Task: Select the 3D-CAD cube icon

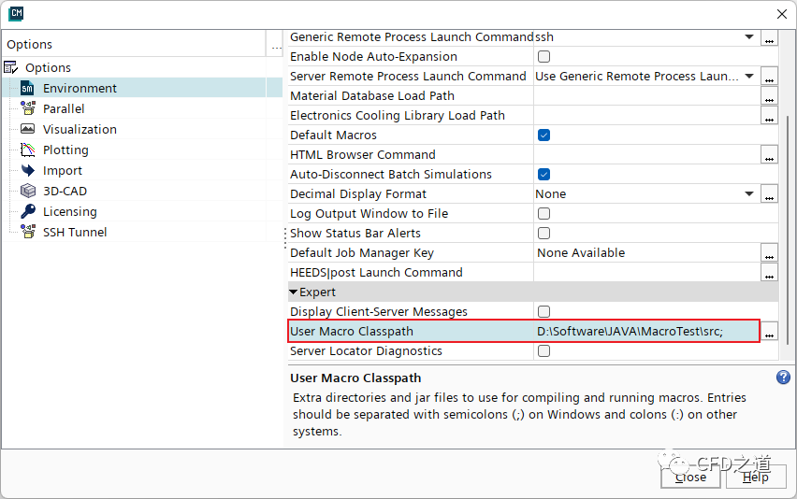Action: [x=27, y=192]
